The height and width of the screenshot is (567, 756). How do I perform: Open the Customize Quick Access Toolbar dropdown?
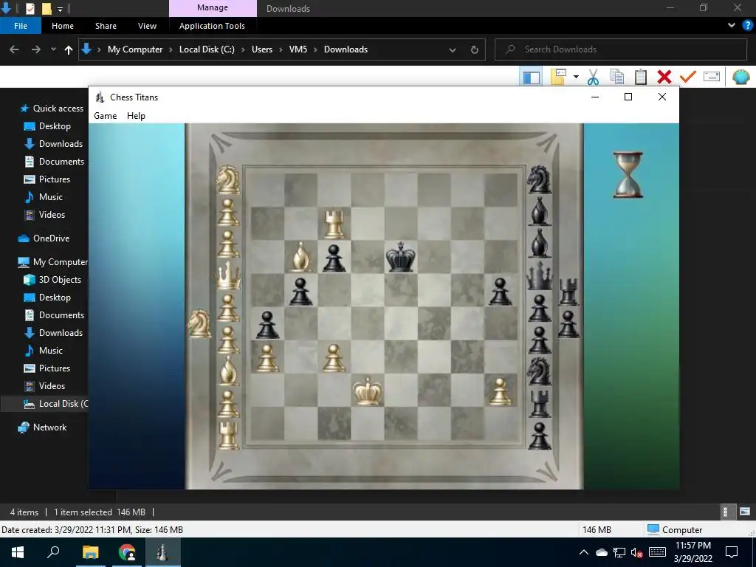pos(60,9)
